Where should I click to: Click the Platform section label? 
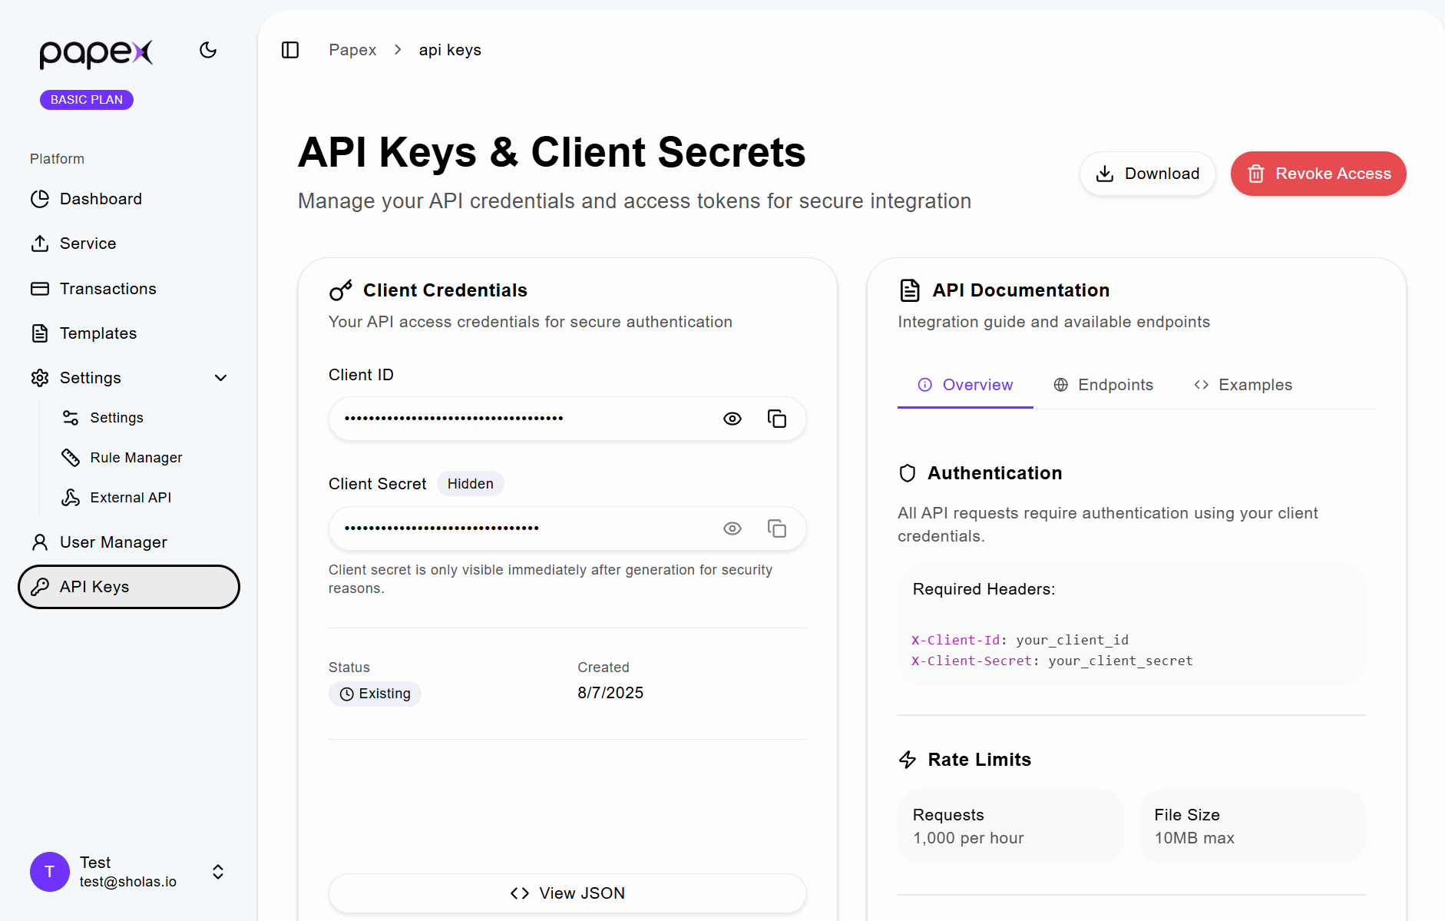click(x=57, y=159)
